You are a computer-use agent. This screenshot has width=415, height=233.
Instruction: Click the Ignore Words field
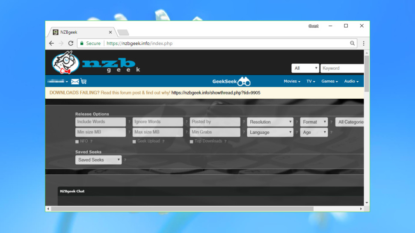point(158,122)
